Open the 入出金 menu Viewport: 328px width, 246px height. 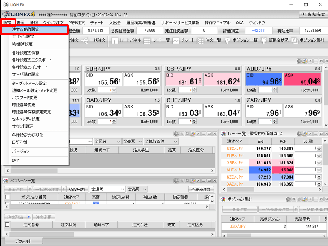pyautogui.click(x=115, y=23)
